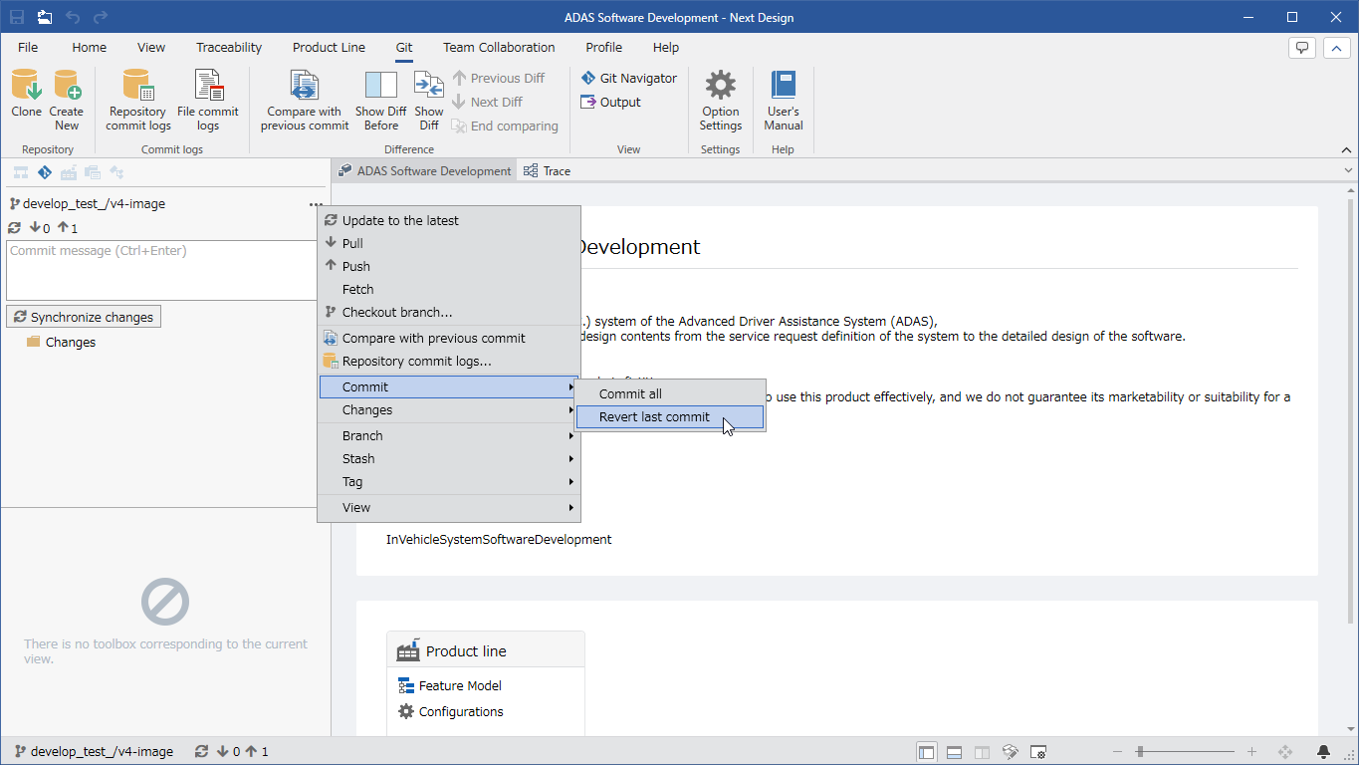Click the fit-to-view arrows icon
The width and height of the screenshot is (1359, 765).
click(x=1284, y=752)
